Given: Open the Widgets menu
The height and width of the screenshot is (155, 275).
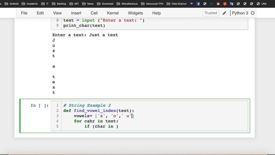Looking at the screenshot, I should tap(135, 13).
